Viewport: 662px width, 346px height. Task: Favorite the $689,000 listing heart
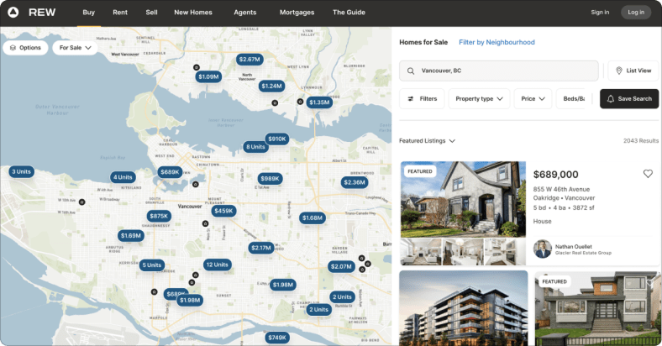pyautogui.click(x=648, y=174)
